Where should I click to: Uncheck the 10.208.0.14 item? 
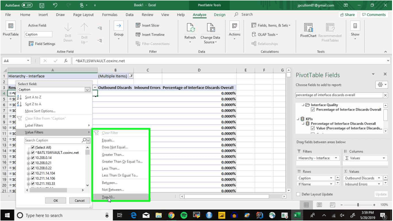point(33,158)
